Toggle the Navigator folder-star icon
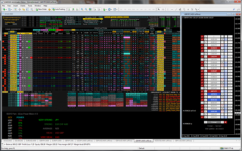The width and height of the screenshot is (242, 151). click(24, 9)
